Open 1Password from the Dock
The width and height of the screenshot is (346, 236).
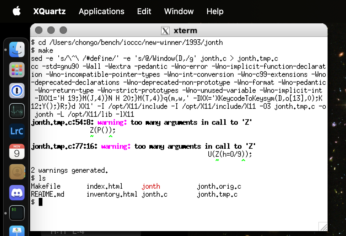[17, 91]
